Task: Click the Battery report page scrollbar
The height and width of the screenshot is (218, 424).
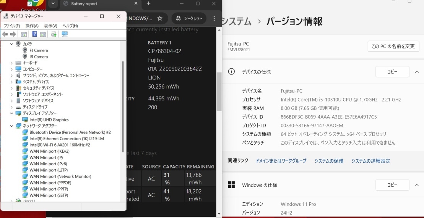Action: pyautogui.click(x=219, y=92)
